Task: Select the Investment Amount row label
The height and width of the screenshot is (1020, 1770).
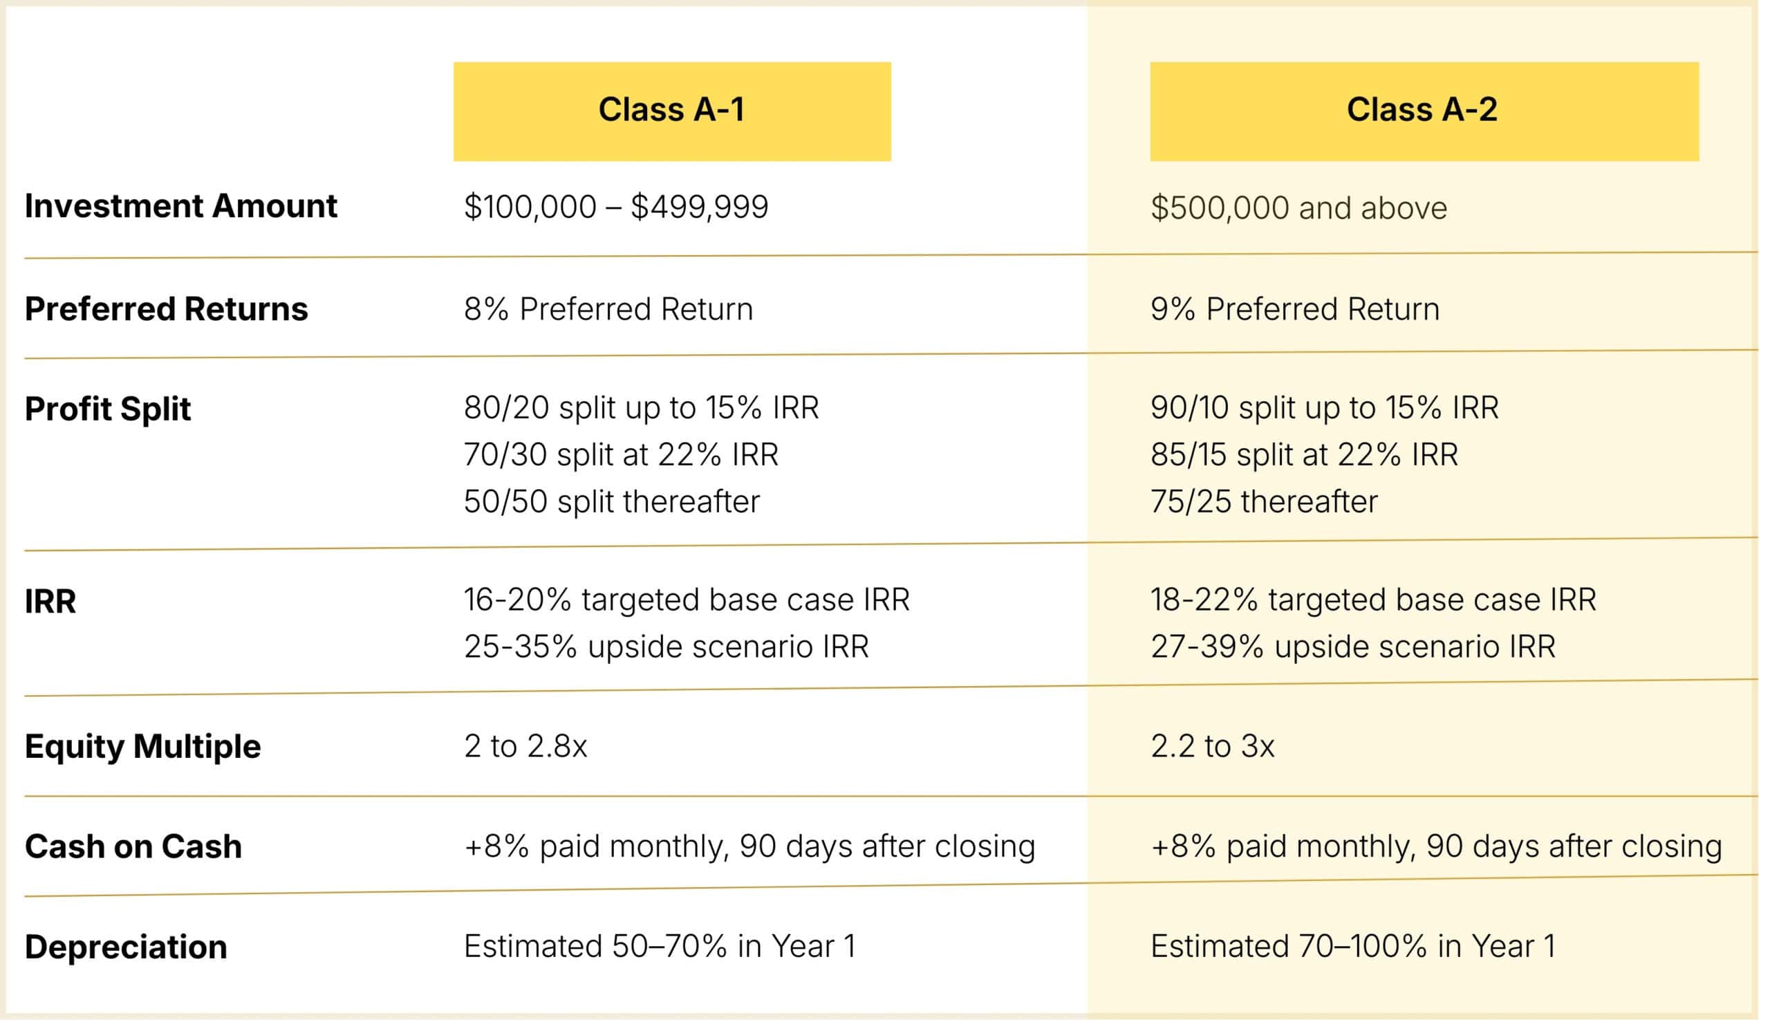Action: 180,206
